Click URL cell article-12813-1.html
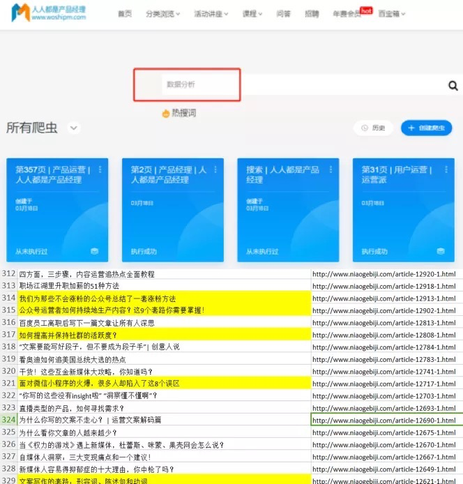 [387, 323]
